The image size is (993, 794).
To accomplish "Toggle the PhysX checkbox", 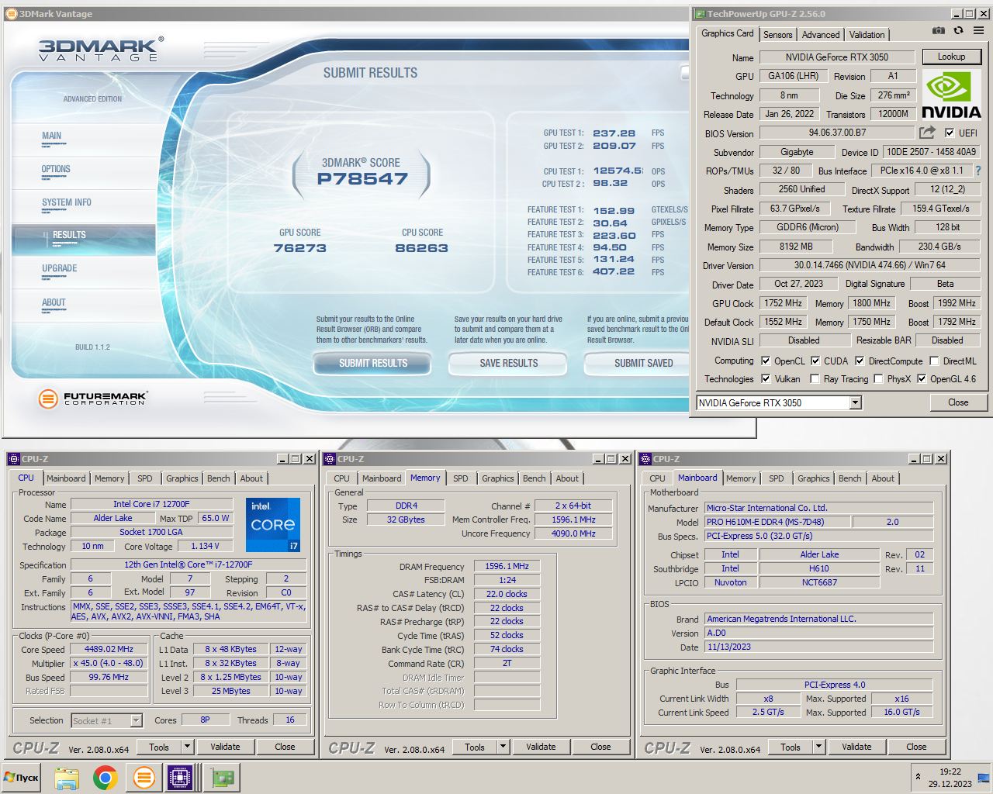I will point(878,378).
